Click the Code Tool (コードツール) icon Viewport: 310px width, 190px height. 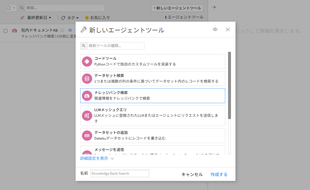[87, 62]
